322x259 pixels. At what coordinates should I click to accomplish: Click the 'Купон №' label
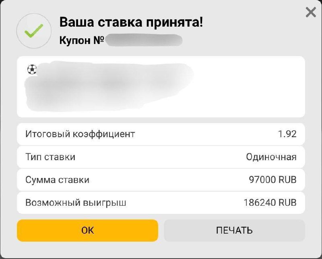(x=82, y=40)
